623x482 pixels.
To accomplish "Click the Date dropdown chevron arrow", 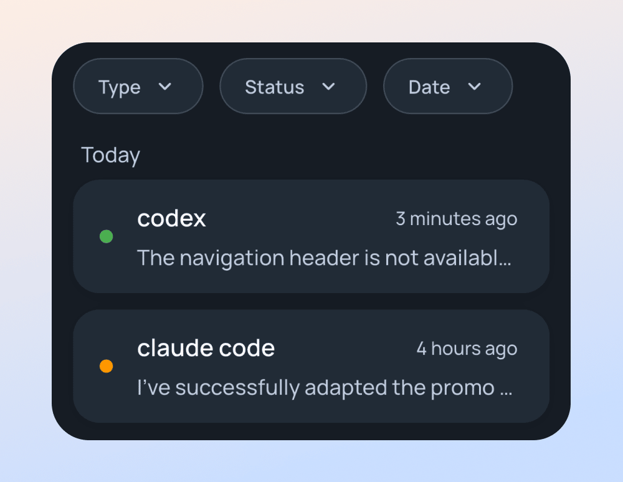I will (475, 87).
